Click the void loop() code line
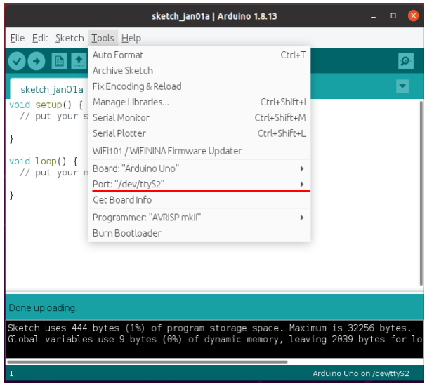 [44, 161]
